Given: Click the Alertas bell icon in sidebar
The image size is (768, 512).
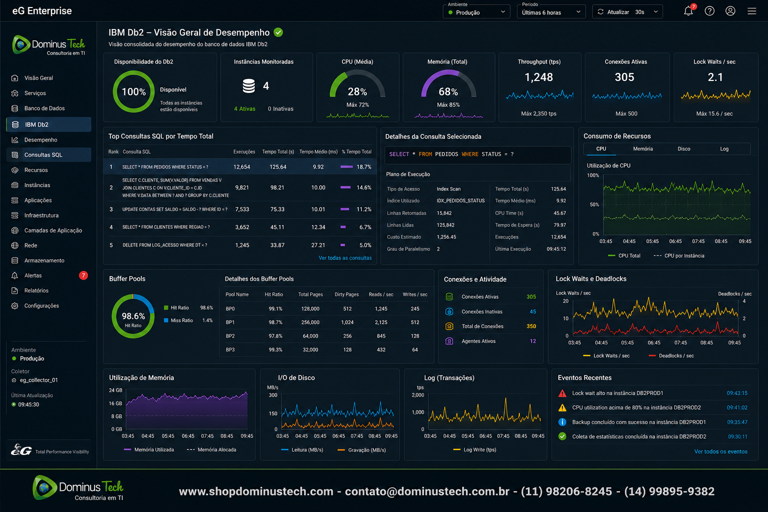Looking at the screenshot, I should [x=15, y=275].
